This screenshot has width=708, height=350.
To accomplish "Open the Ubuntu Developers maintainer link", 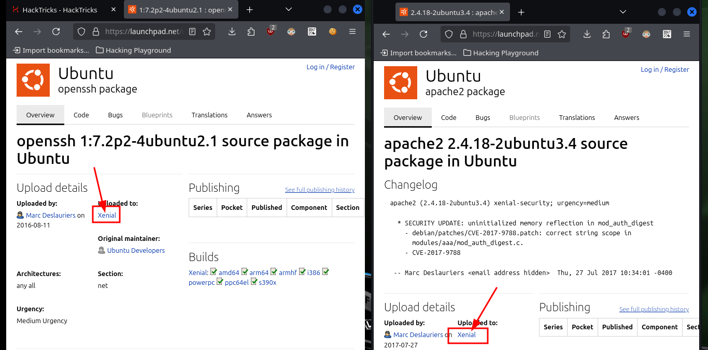I will coord(136,250).
